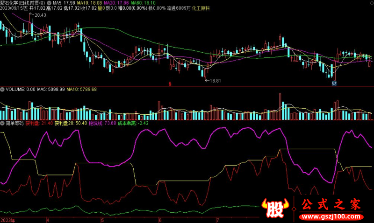Click the 股 bull logo icon
Viewport: 374px width, 223px height.
(275, 208)
